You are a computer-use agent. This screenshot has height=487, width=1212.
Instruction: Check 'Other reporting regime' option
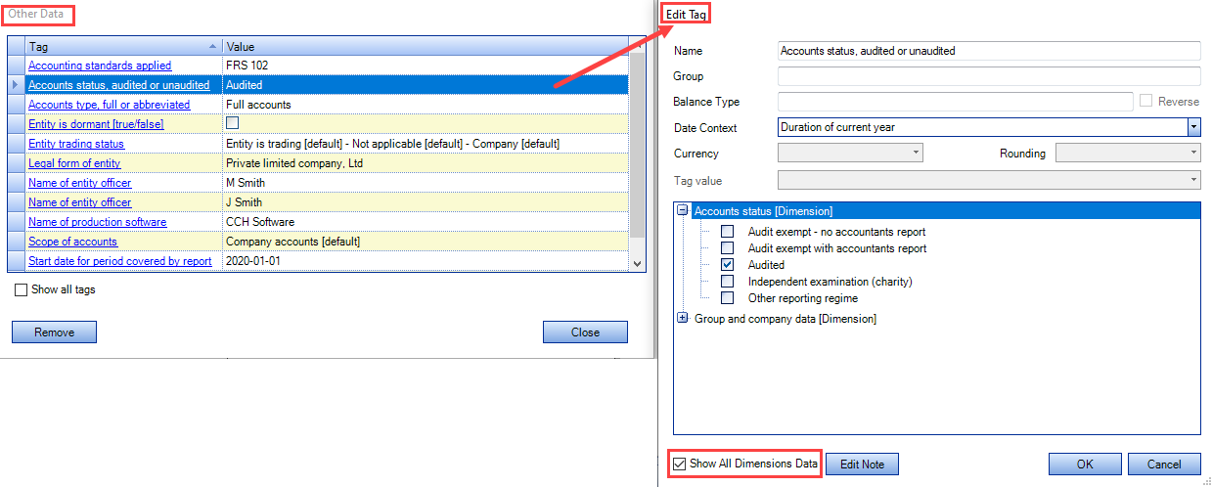(727, 298)
